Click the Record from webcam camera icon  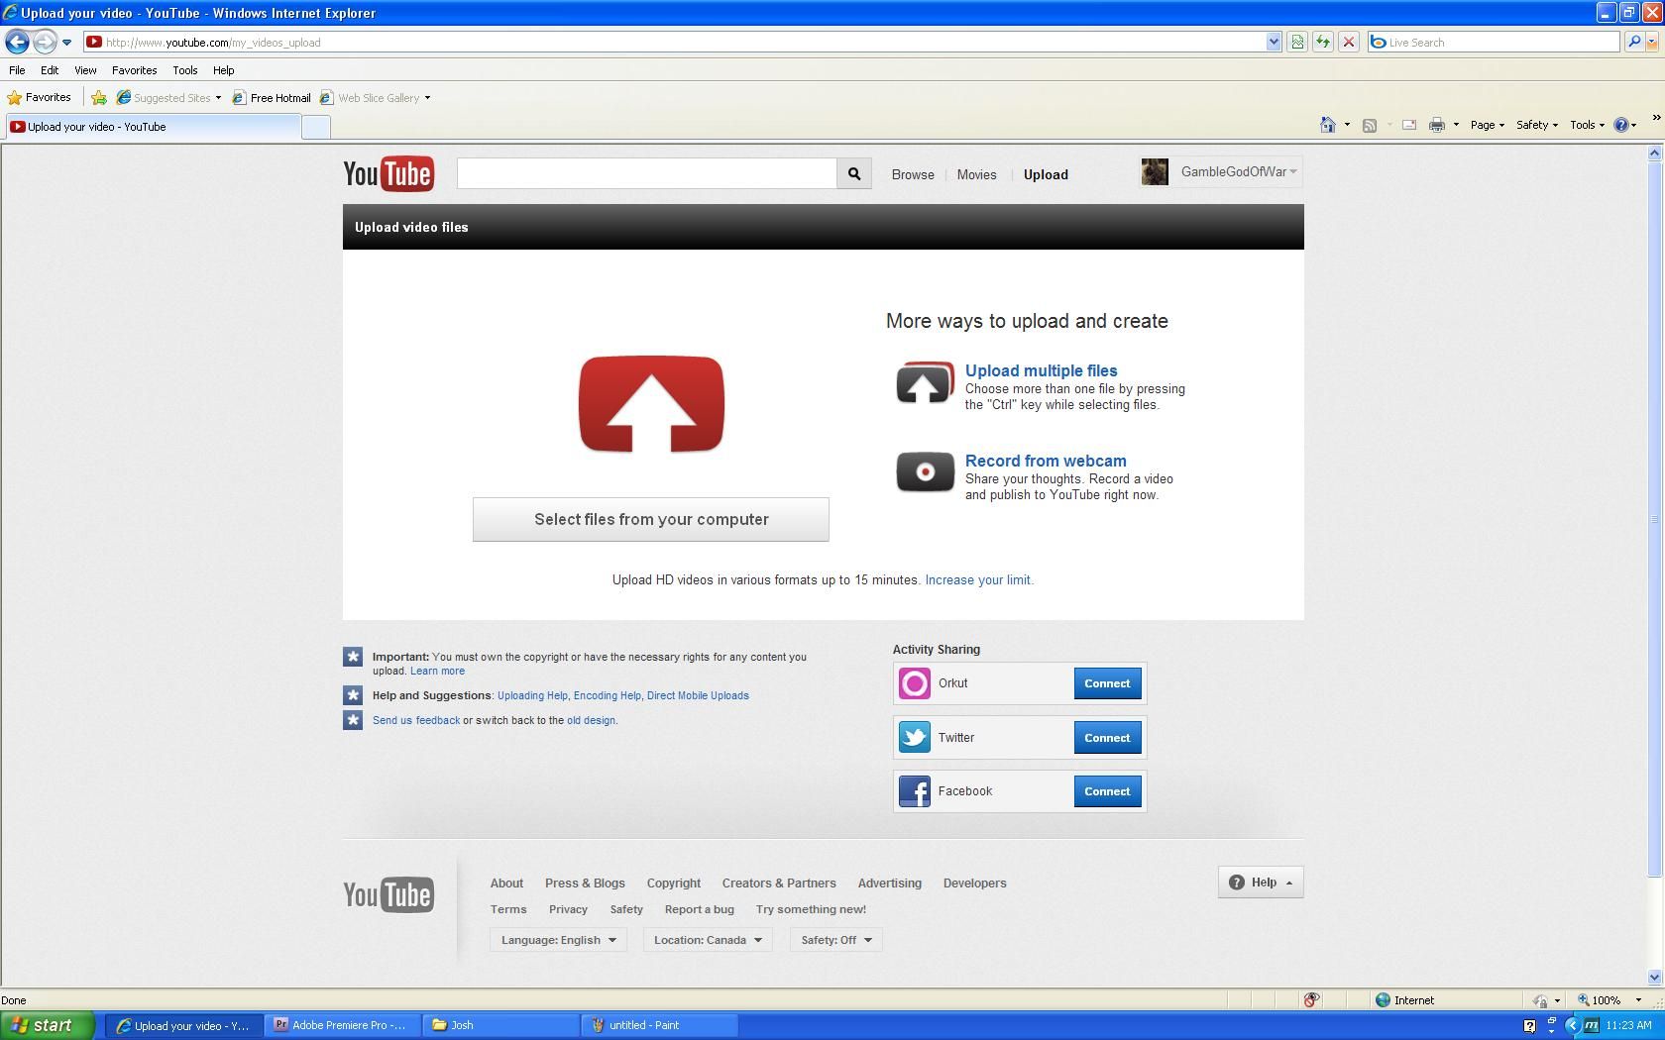(x=923, y=472)
